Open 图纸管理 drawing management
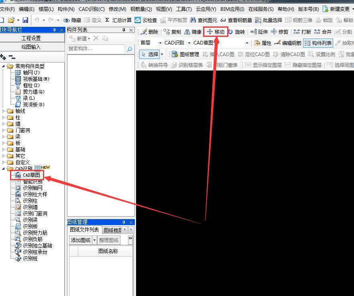This screenshot has width=354, height=296. [185, 54]
